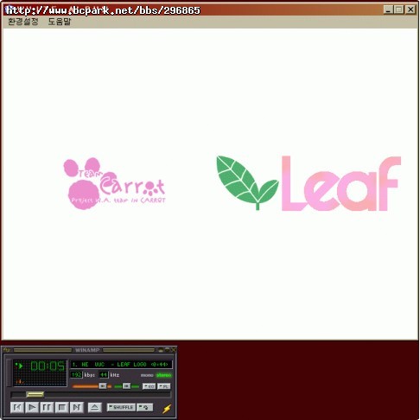Click the Winamp volume slider handle
Screen dimensions: 420x420
point(103,386)
